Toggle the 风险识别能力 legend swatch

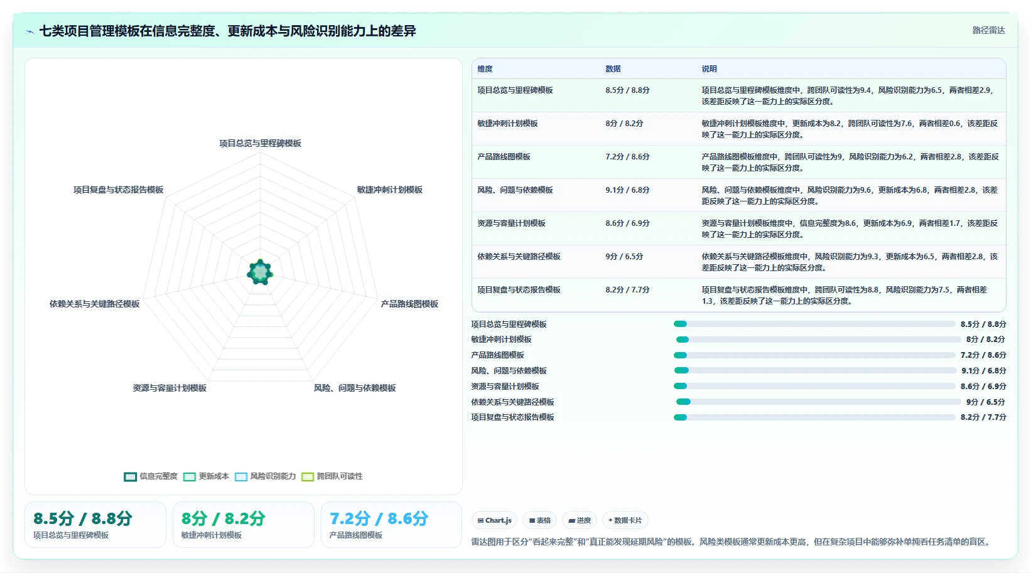click(x=241, y=477)
